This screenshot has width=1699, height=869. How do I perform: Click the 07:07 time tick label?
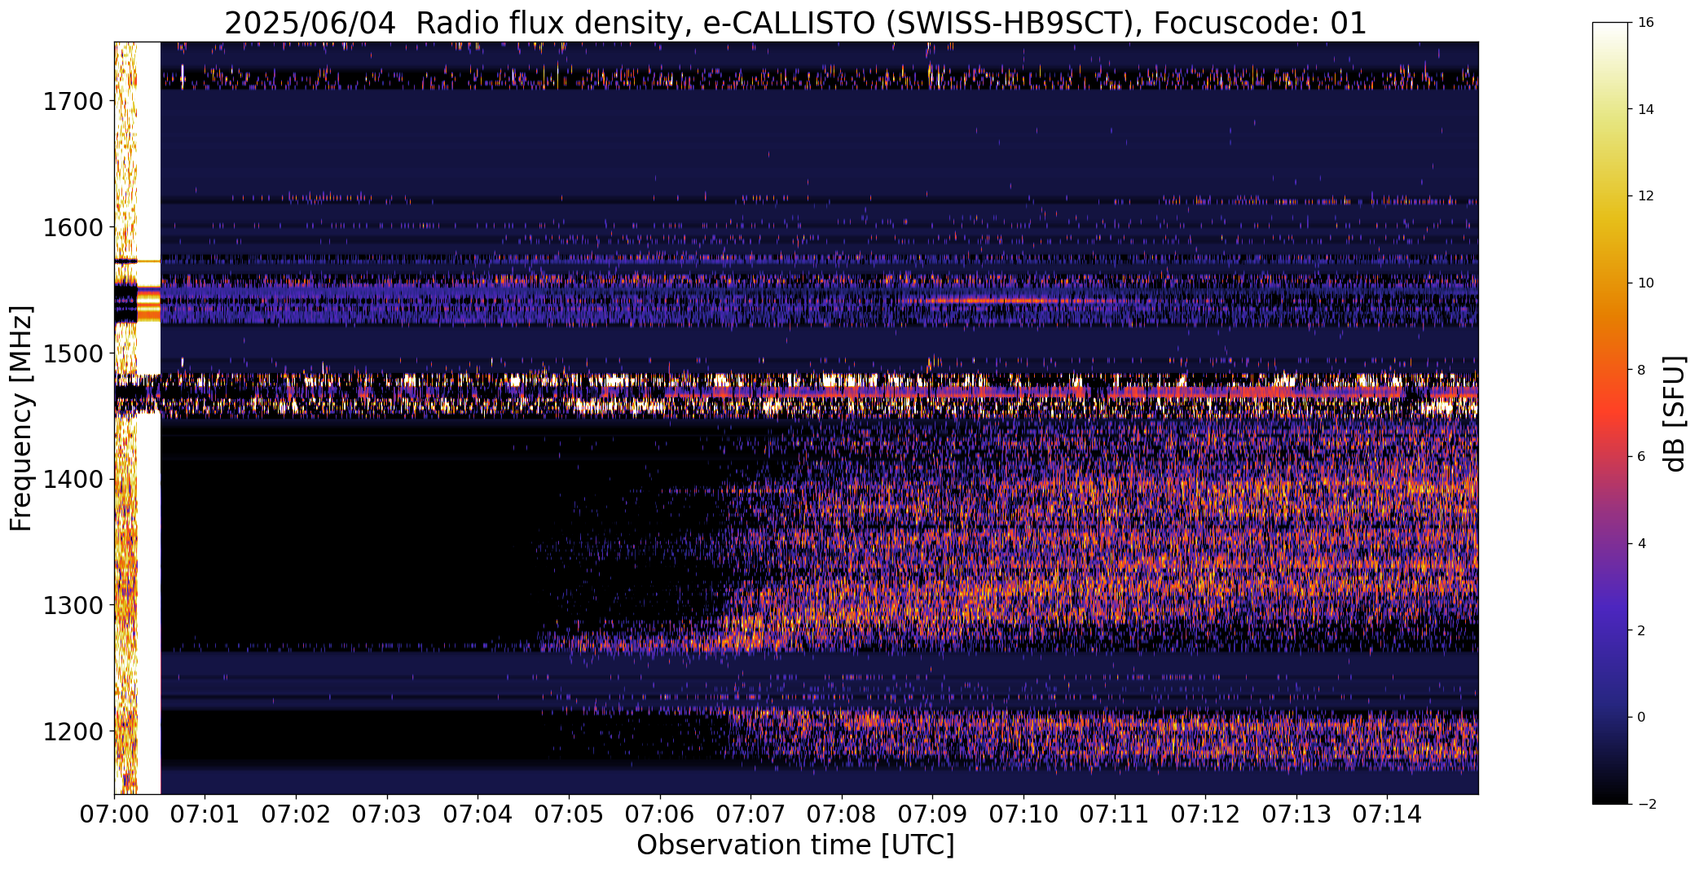point(750,814)
